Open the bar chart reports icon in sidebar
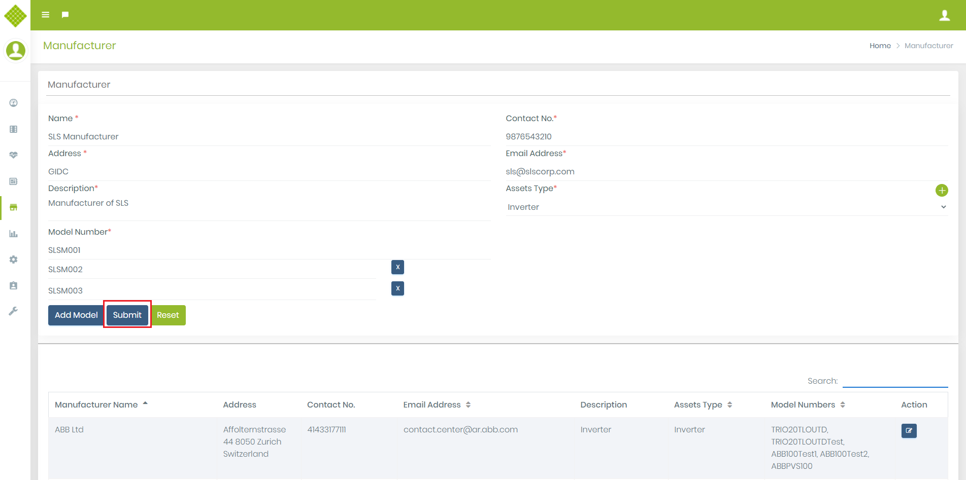The height and width of the screenshot is (480, 966). [x=14, y=234]
